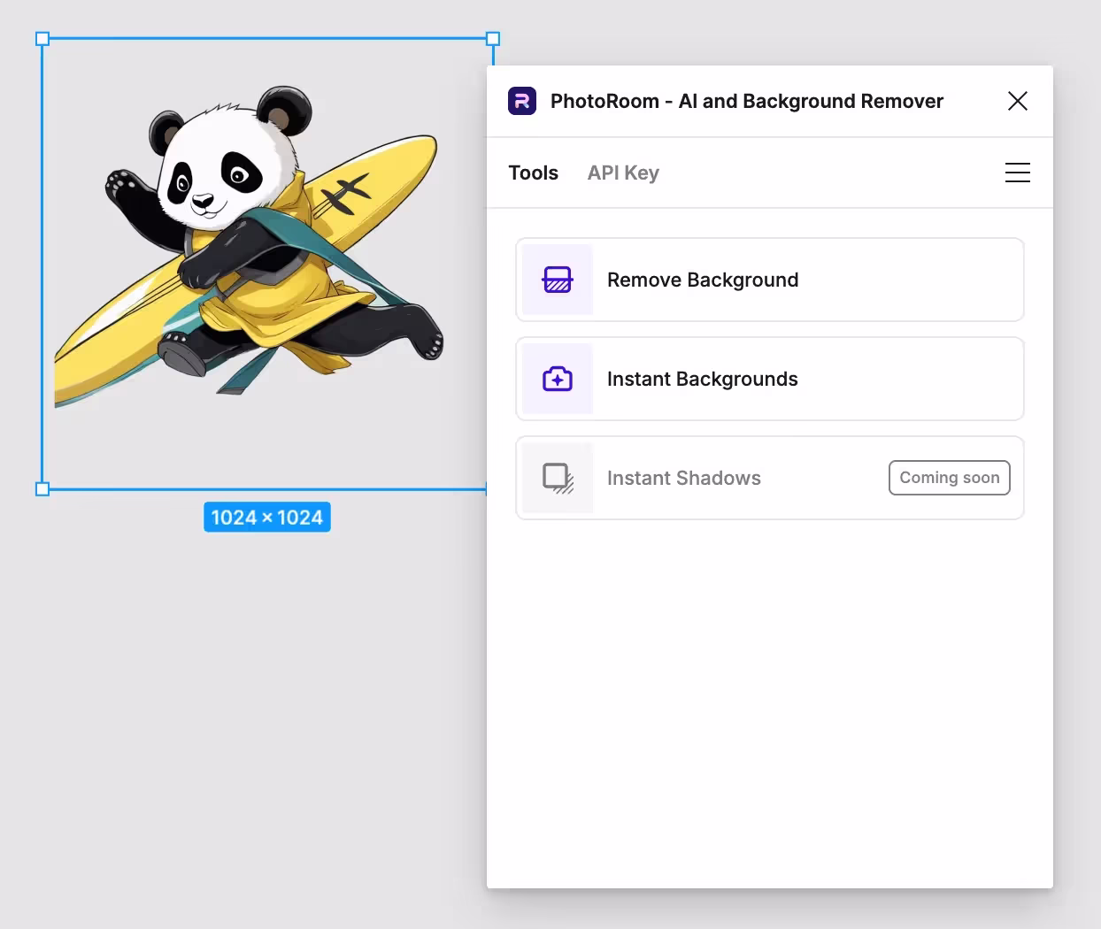Click the PhotoRoom logo icon
1101x929 pixels.
click(522, 101)
